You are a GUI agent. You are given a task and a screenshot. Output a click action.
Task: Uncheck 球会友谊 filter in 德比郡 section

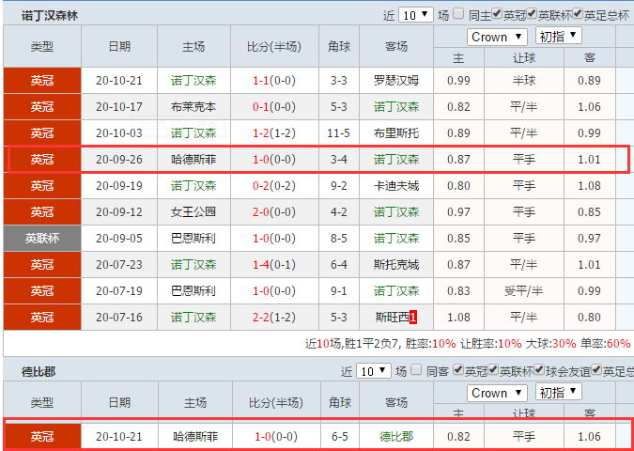539,369
